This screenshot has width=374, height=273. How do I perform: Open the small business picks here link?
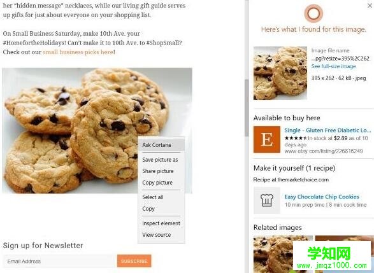78,52
